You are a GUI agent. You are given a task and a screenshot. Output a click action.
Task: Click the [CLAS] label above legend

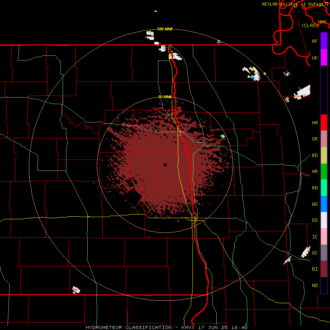[310, 25]
